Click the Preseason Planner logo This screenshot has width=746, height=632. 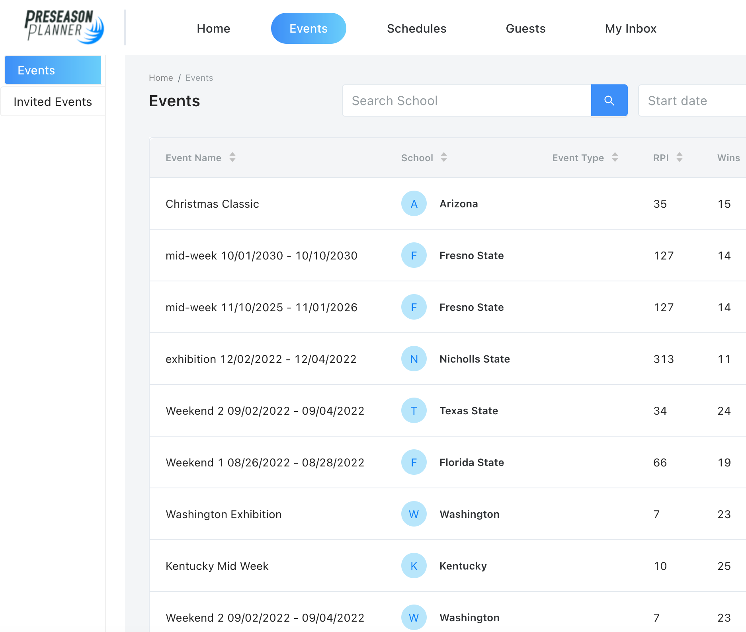(x=64, y=27)
